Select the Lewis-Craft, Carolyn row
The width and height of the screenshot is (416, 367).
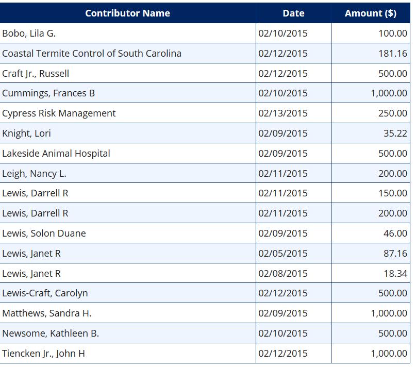pos(205,293)
